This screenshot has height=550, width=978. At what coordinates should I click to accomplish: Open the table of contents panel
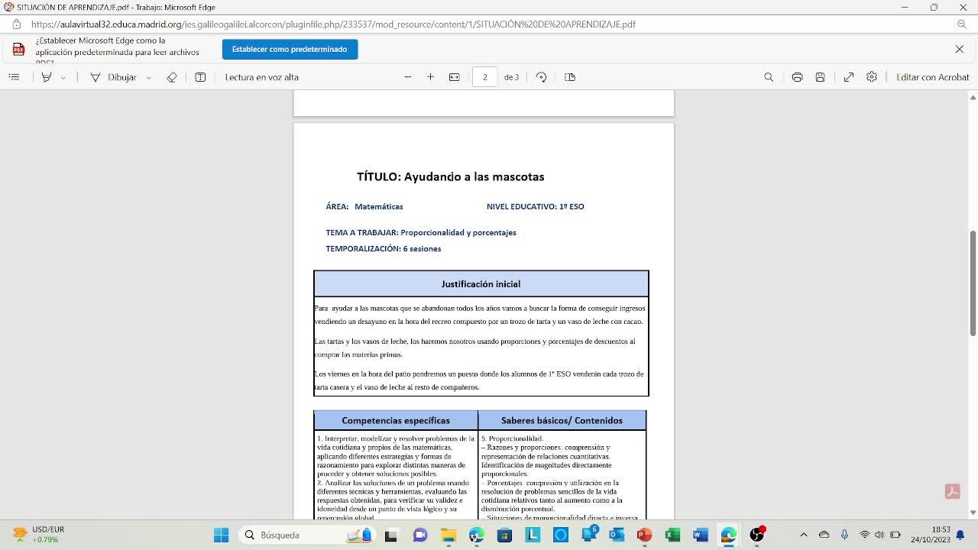click(x=14, y=77)
